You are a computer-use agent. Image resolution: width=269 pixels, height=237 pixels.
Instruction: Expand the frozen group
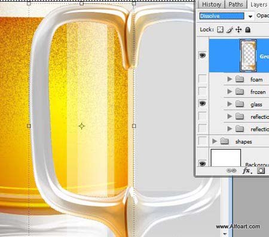(230, 92)
